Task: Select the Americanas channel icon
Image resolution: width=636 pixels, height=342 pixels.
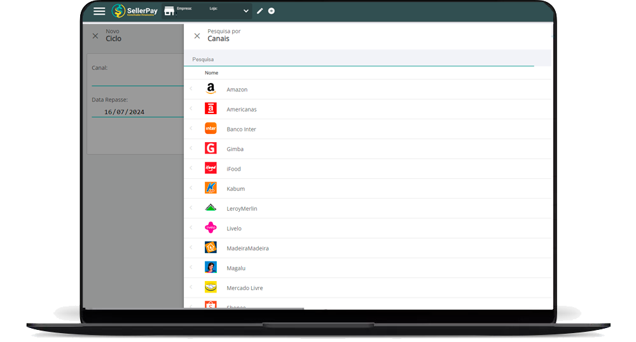Action: (x=211, y=109)
